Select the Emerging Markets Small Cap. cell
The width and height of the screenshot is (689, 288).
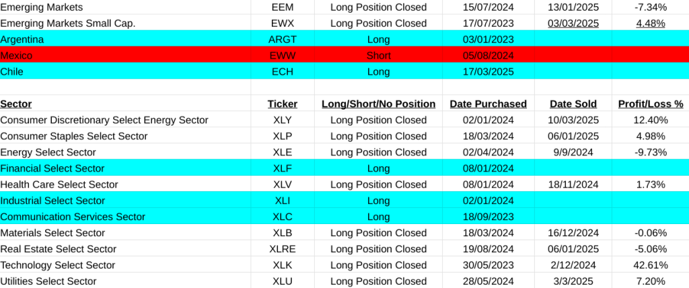pos(68,24)
